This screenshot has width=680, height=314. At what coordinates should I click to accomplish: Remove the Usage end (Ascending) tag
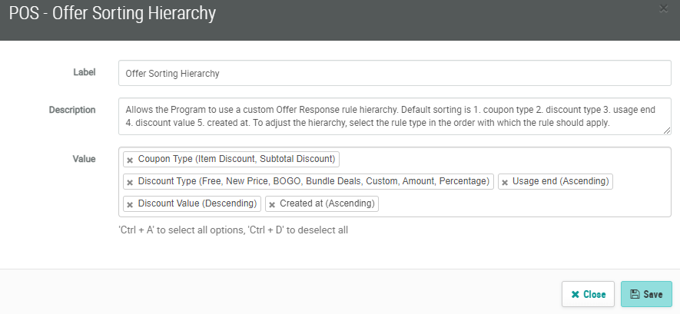[505, 182]
